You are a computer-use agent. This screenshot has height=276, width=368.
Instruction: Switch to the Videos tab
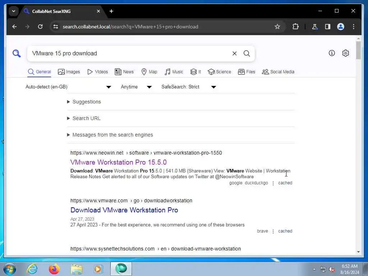coord(97,72)
